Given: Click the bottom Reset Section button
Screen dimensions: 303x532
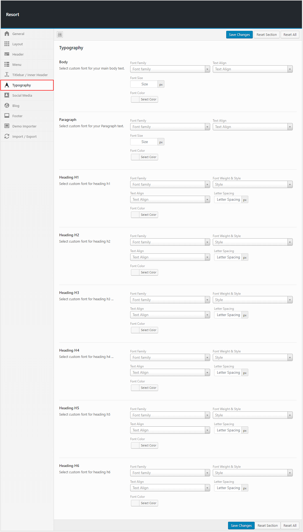Looking at the screenshot, I should point(267,525).
